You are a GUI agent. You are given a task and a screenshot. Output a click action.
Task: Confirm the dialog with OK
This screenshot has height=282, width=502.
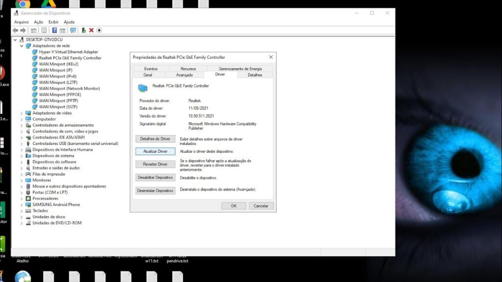pos(234,206)
